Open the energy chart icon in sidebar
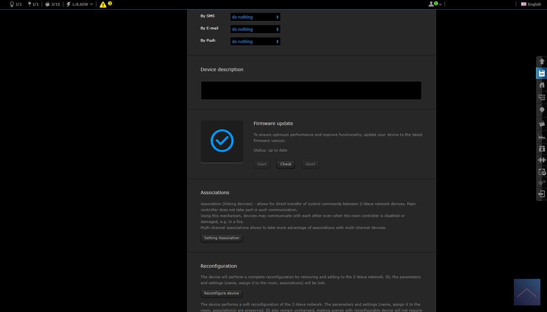This screenshot has width=547, height=312. pyautogui.click(x=542, y=136)
